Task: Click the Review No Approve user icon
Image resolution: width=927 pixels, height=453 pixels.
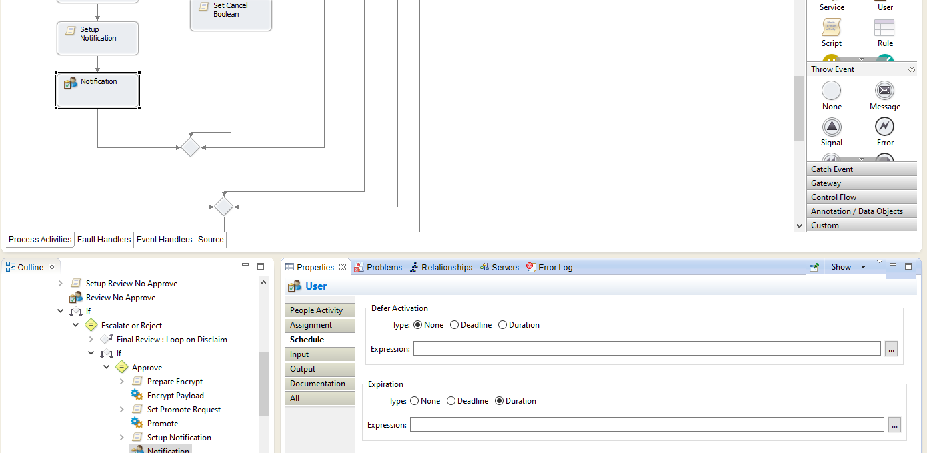Action: (76, 298)
